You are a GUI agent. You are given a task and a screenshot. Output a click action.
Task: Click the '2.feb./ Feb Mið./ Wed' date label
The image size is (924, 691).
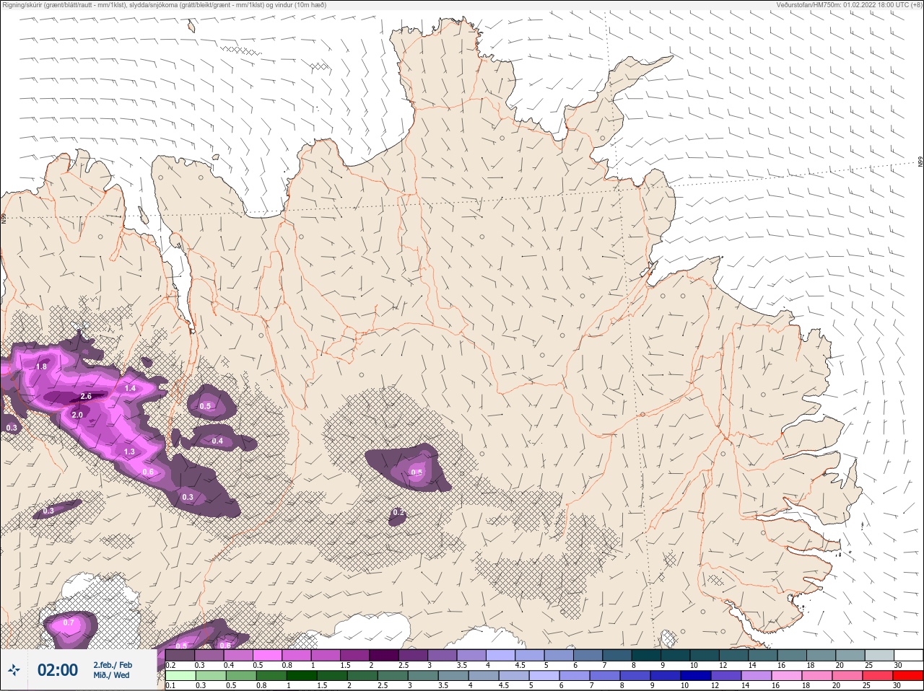tap(112, 670)
